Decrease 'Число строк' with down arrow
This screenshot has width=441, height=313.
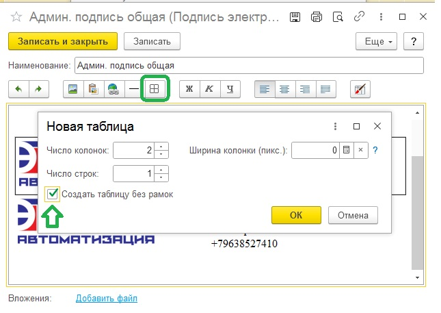pos(162,177)
